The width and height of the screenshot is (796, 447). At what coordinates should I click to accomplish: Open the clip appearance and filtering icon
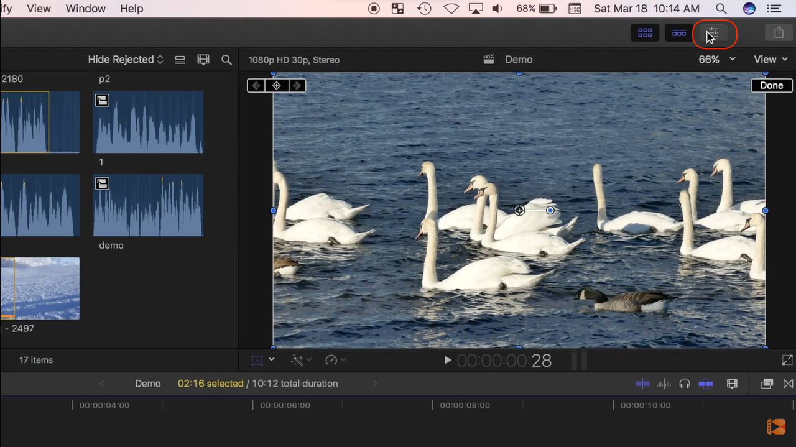203,60
